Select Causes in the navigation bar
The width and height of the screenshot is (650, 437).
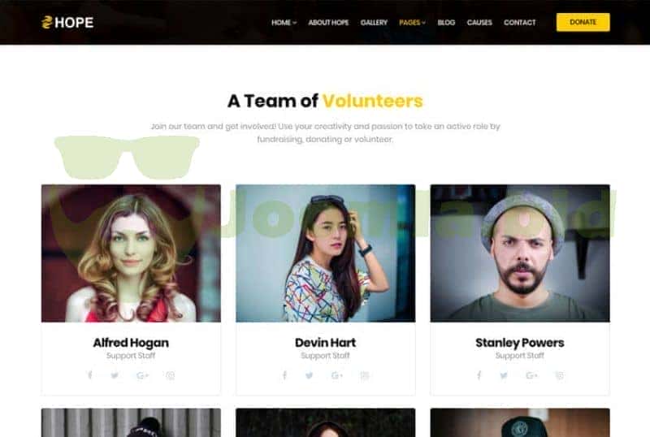pos(479,23)
